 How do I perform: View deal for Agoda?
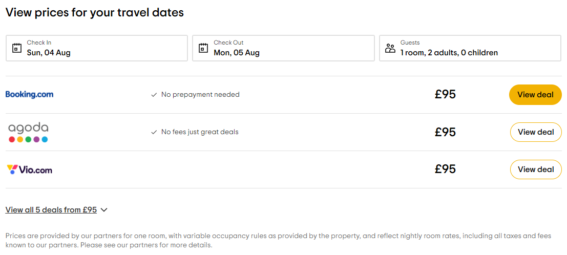point(536,132)
